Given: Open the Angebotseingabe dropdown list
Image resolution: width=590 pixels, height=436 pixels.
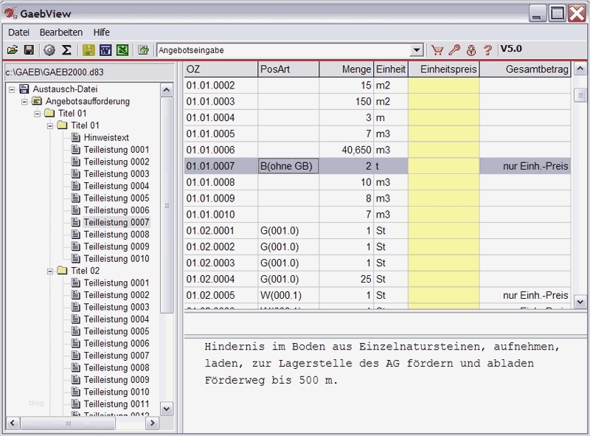Looking at the screenshot, I should point(417,50).
